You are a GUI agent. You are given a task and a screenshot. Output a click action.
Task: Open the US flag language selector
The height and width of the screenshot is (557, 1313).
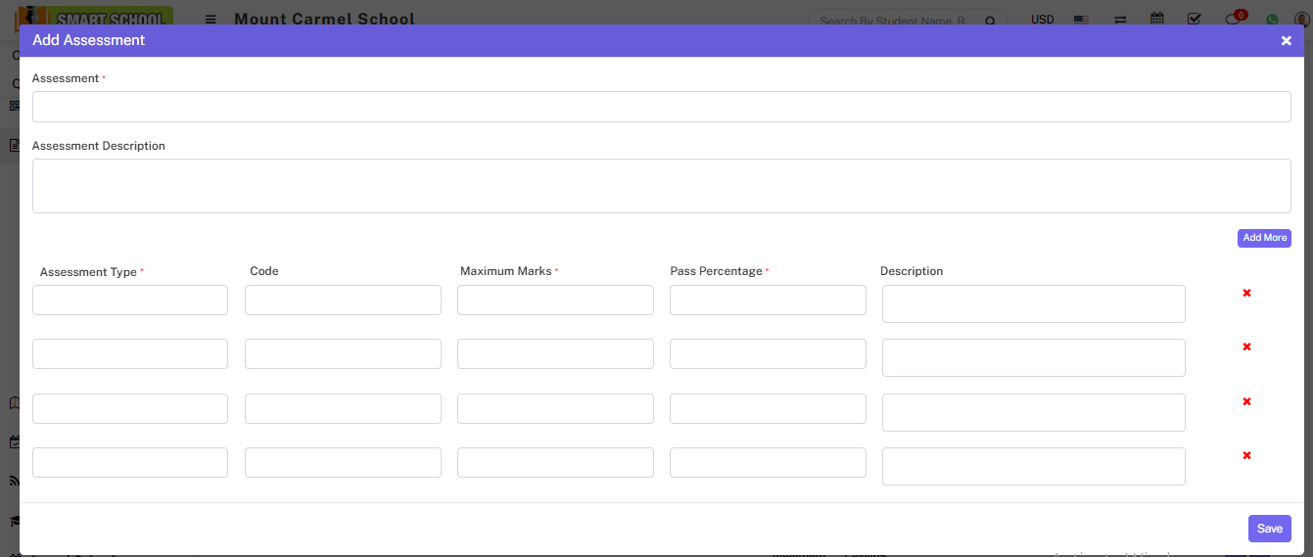click(1081, 19)
